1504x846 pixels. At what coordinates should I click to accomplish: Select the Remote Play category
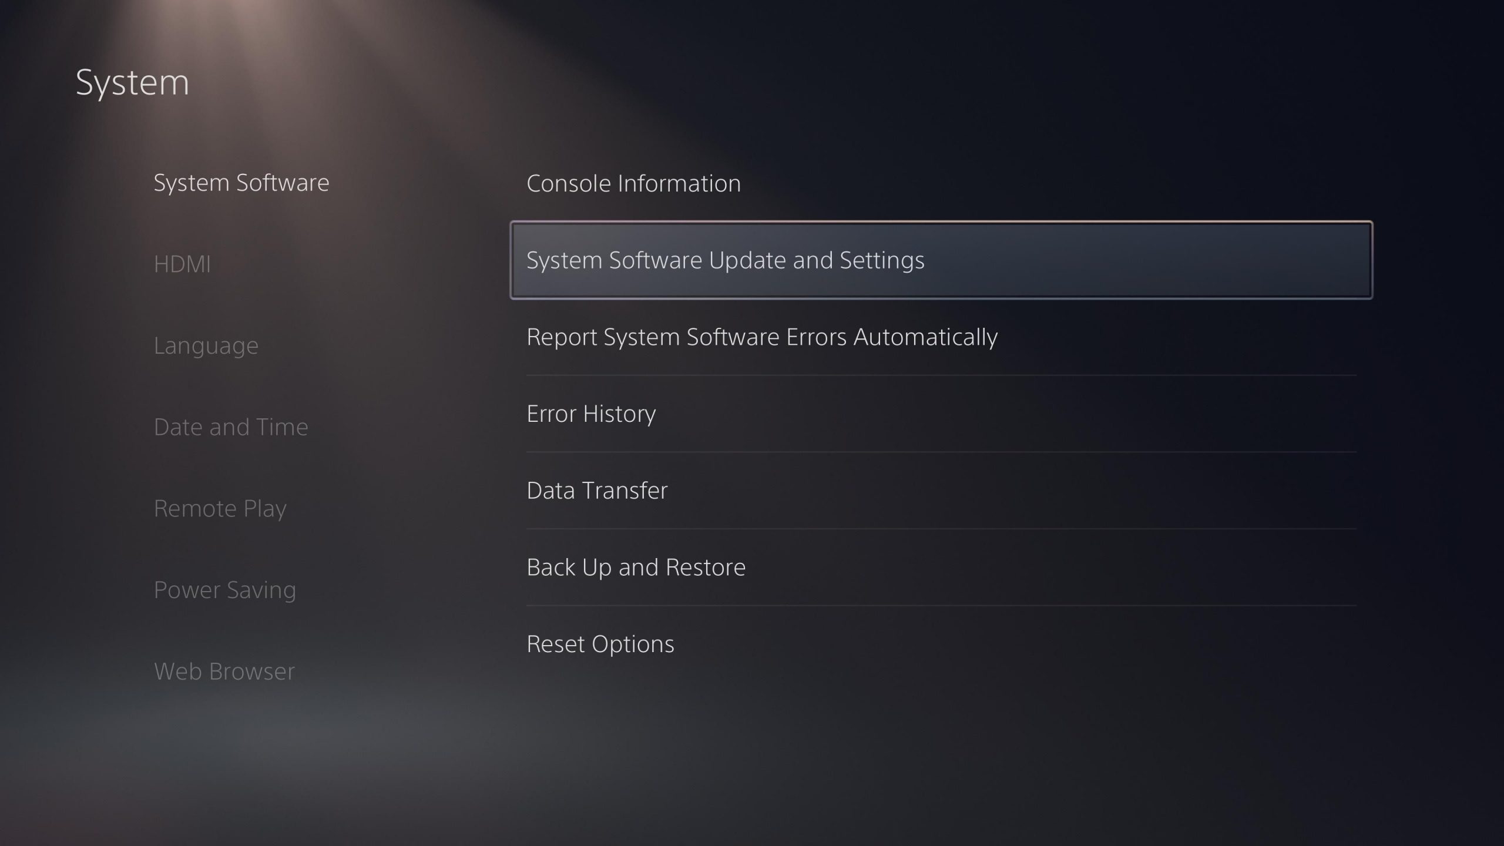click(x=220, y=508)
